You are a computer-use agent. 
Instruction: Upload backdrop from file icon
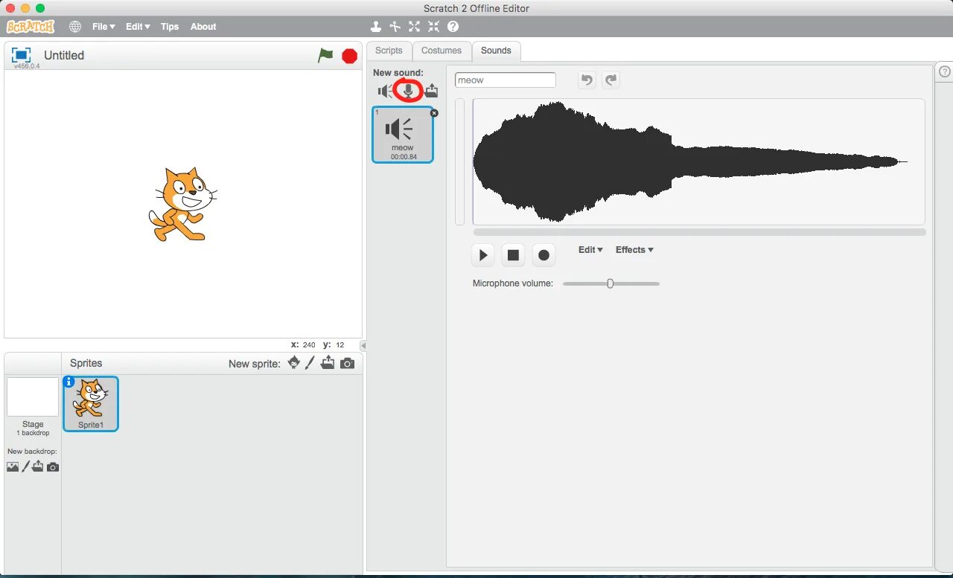click(x=38, y=467)
